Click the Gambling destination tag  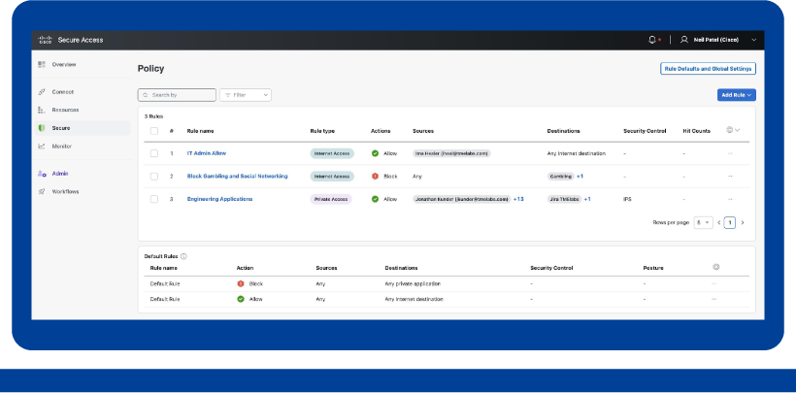(560, 177)
